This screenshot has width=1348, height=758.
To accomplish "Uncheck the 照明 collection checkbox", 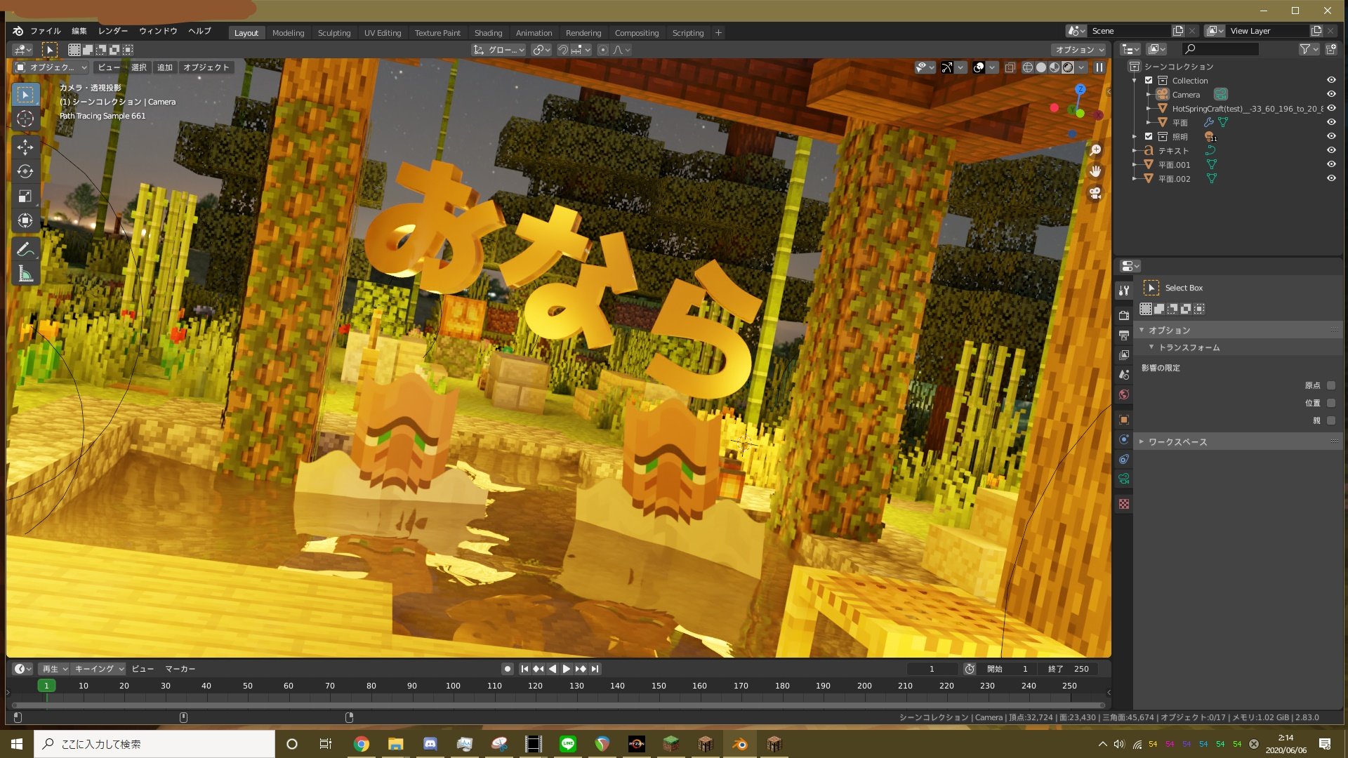I will [x=1149, y=137].
